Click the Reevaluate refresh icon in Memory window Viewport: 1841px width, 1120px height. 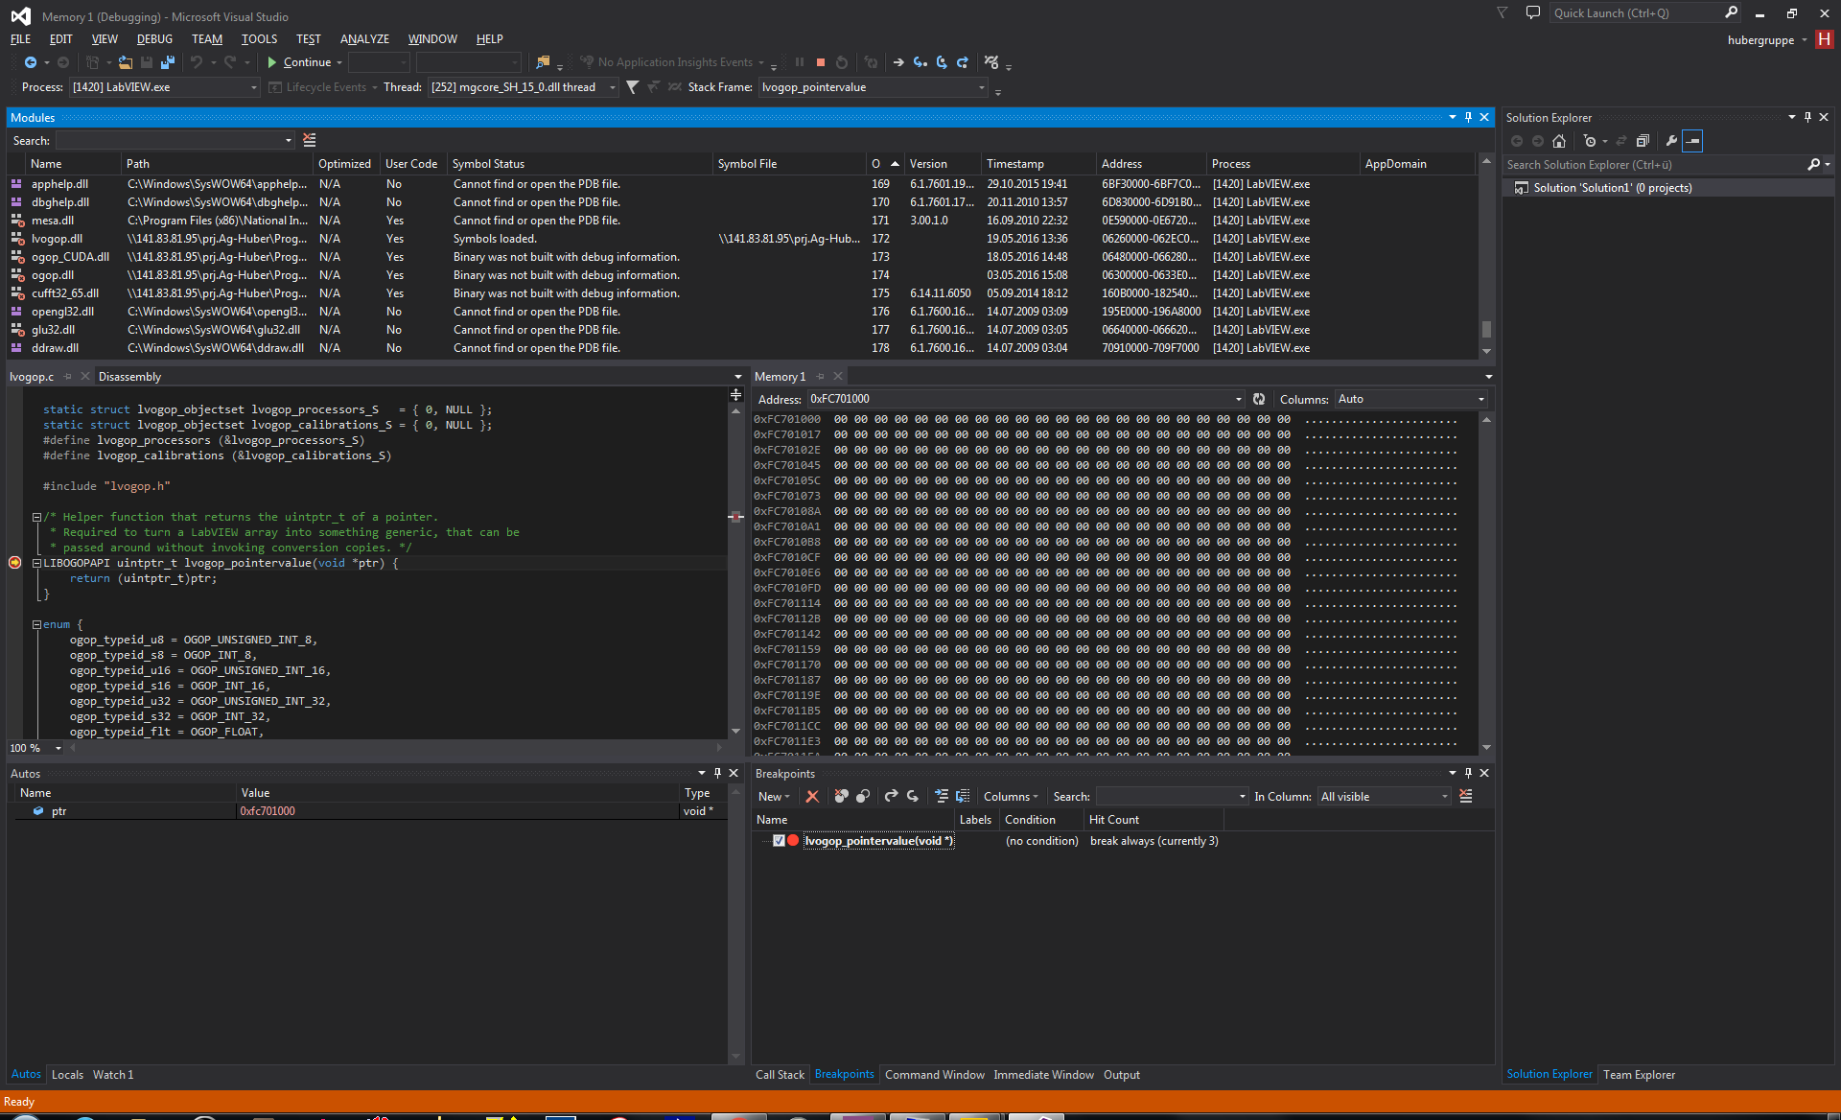[x=1259, y=399]
